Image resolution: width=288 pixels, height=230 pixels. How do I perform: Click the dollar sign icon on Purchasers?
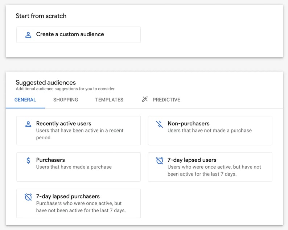(28, 160)
